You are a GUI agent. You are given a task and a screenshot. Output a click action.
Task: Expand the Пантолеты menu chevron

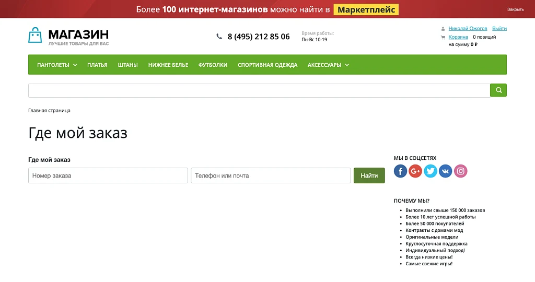(x=75, y=65)
